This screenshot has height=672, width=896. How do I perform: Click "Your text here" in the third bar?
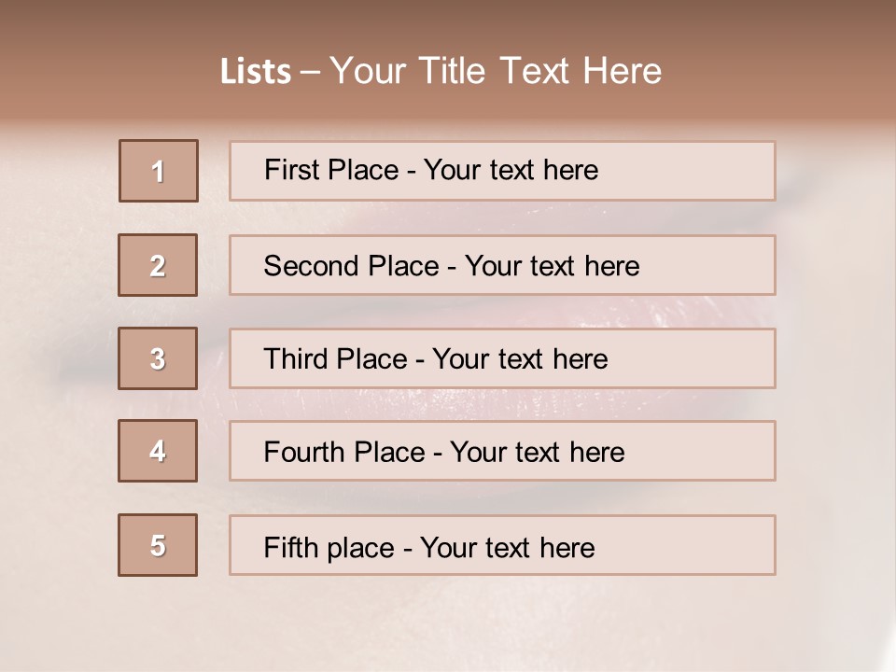520,358
